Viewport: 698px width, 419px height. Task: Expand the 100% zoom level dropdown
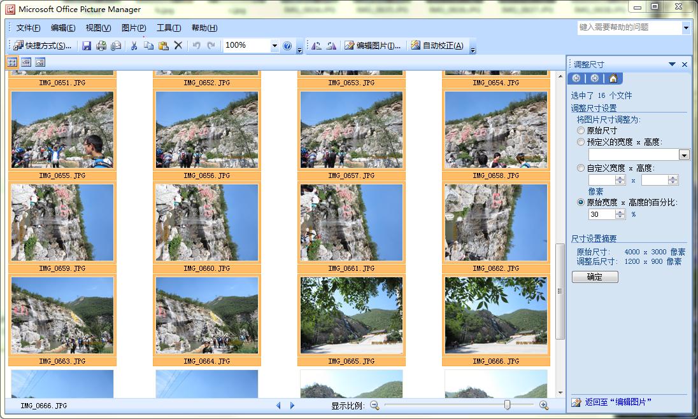point(274,46)
